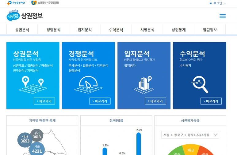Open the 수익분석 menu tab
This screenshot has width=237, height=155.
point(116,30)
